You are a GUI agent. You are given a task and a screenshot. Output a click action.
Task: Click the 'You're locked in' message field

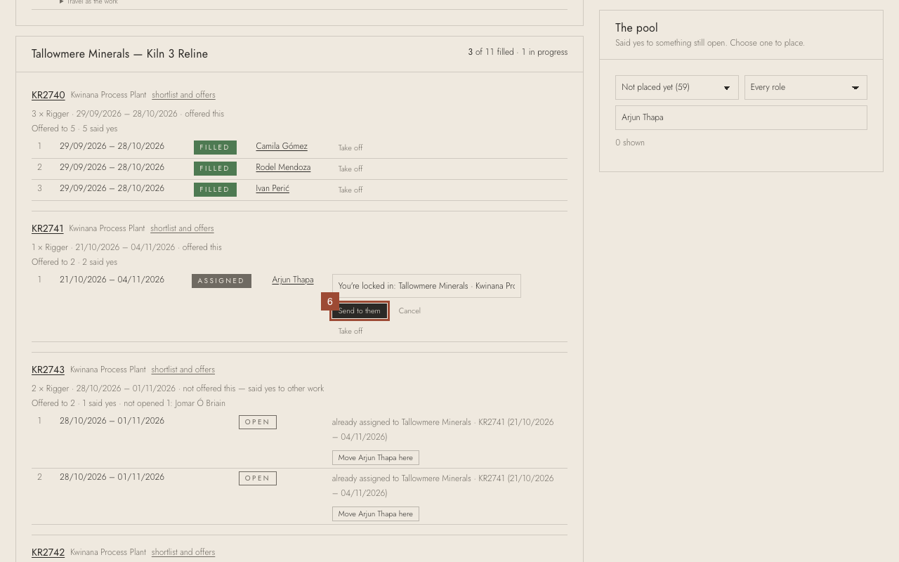click(426, 286)
